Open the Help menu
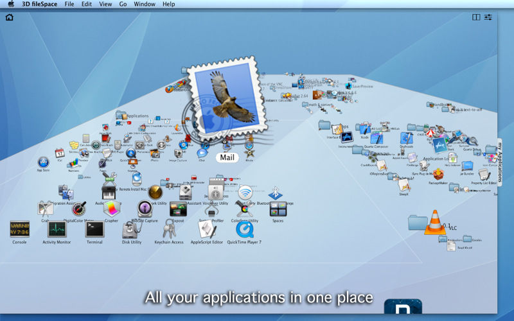The image size is (514, 321). coord(169,4)
